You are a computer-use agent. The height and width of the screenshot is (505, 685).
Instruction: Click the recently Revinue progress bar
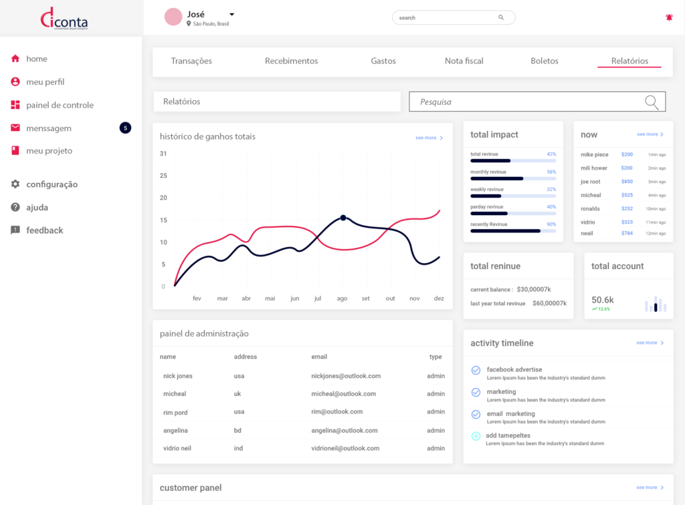tap(513, 230)
